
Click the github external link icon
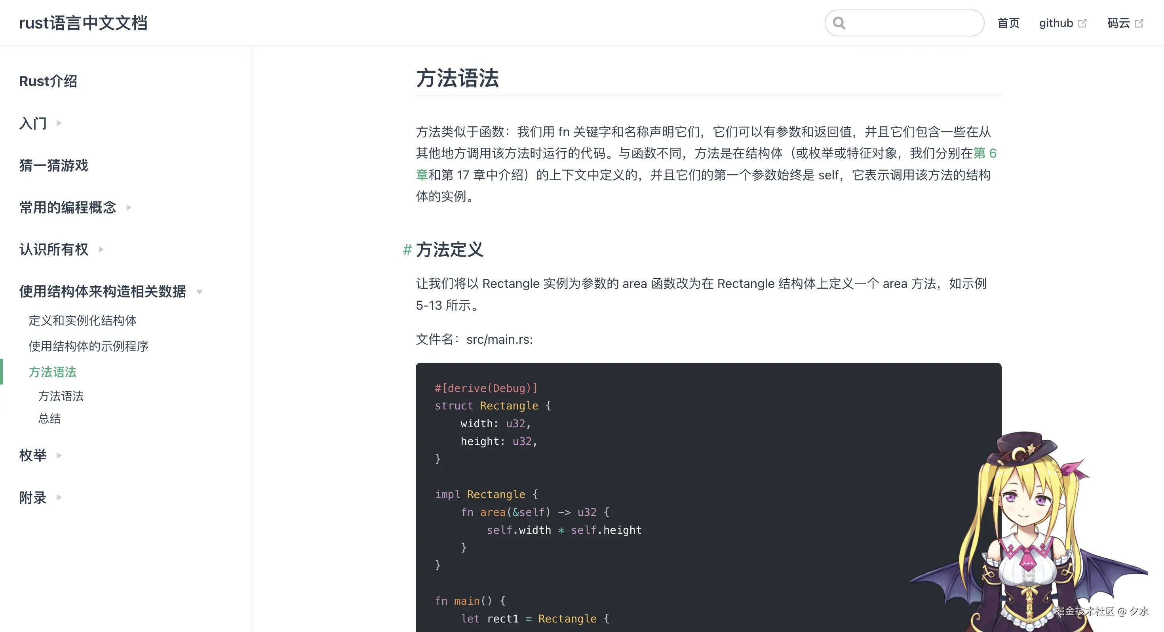point(1082,23)
